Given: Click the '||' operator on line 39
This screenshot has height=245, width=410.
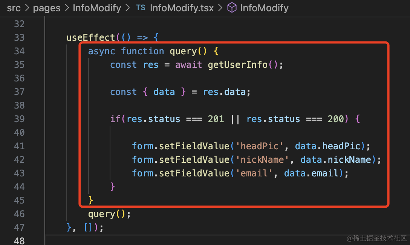Looking at the screenshot, I should (x=235, y=119).
